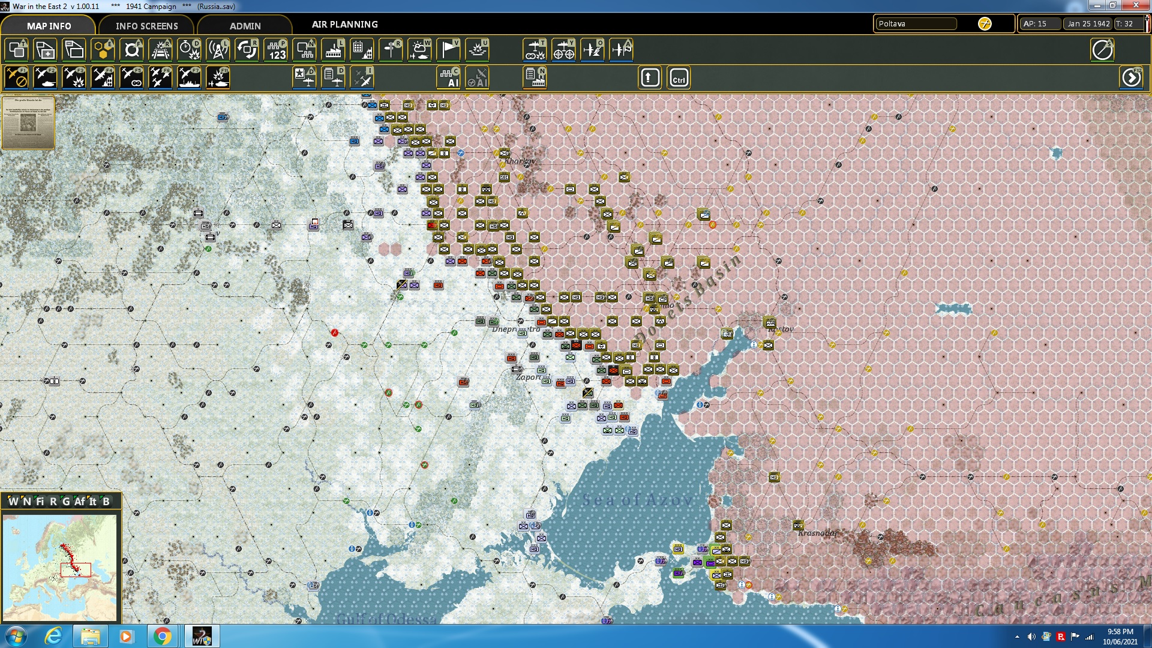Image resolution: width=1152 pixels, height=648 pixels.
Task: Show factory locations with the factory icon
Action: pos(332,50)
